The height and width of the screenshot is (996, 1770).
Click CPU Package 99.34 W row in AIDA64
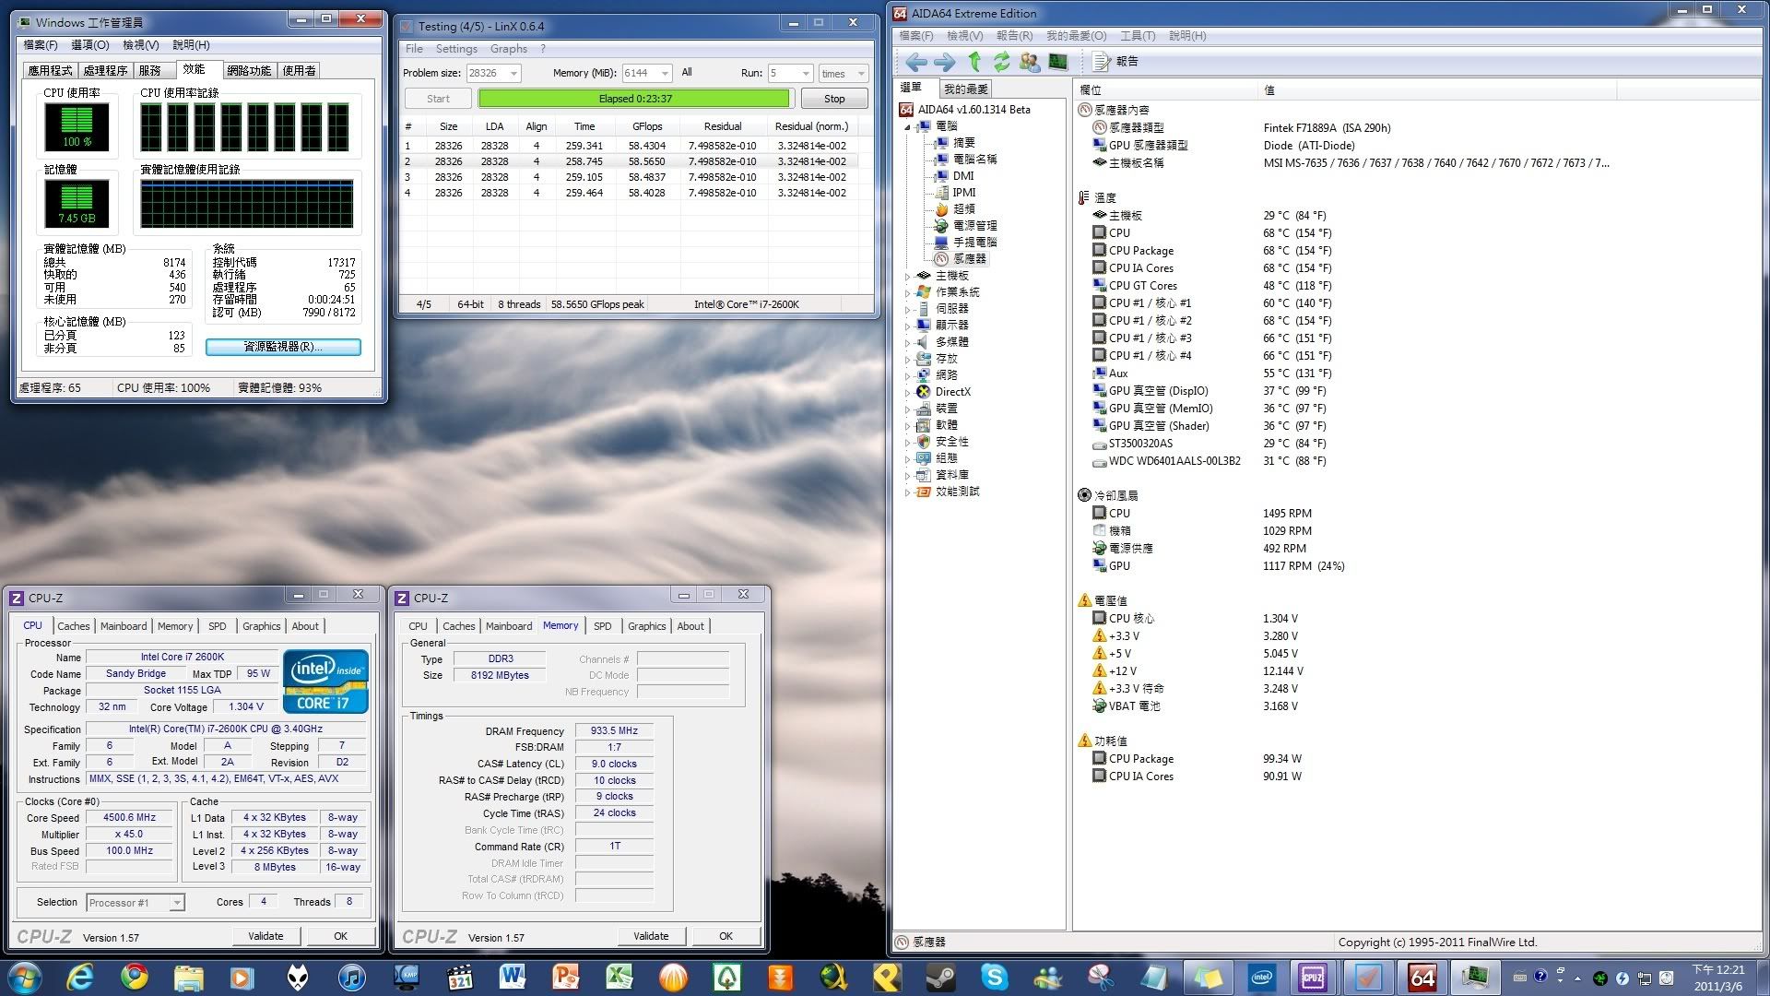pyautogui.click(x=1198, y=759)
